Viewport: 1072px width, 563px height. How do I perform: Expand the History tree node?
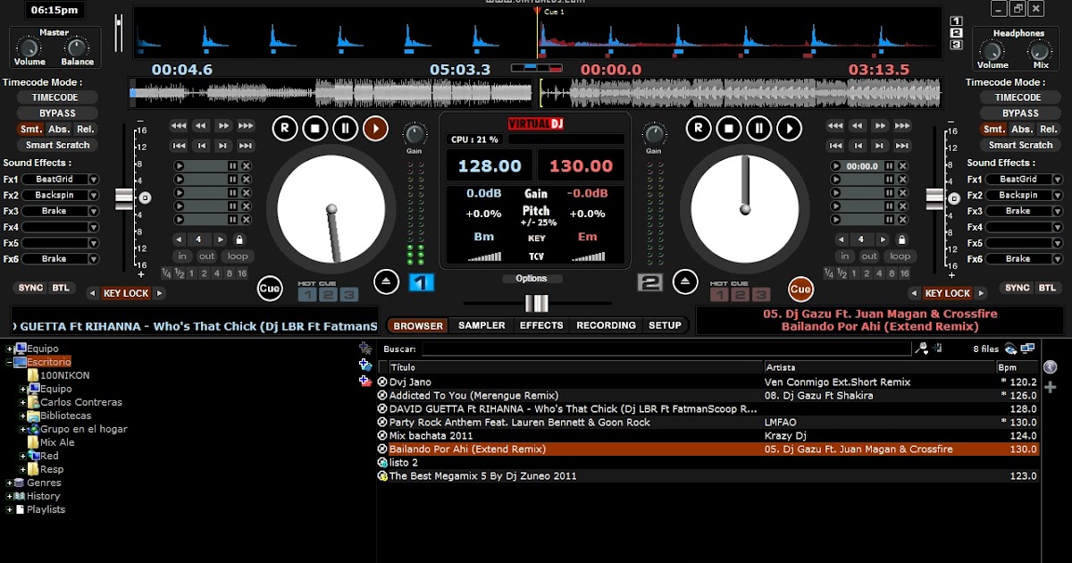point(10,496)
